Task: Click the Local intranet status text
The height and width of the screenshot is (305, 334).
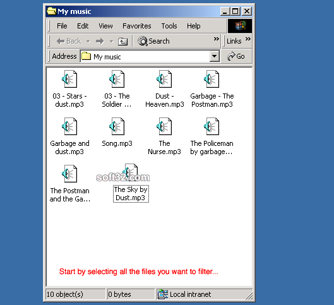Action: (190, 294)
